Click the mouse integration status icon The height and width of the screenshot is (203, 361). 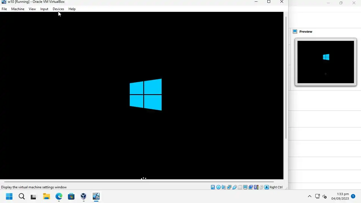coord(261,187)
